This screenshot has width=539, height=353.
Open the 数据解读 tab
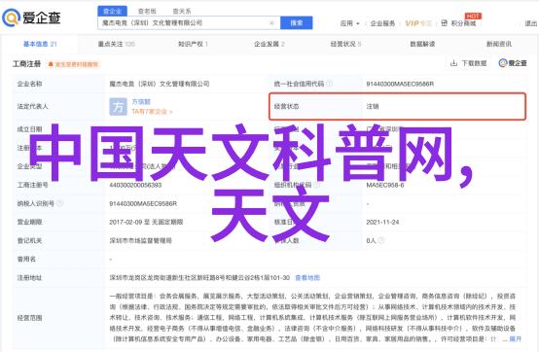tap(422, 44)
